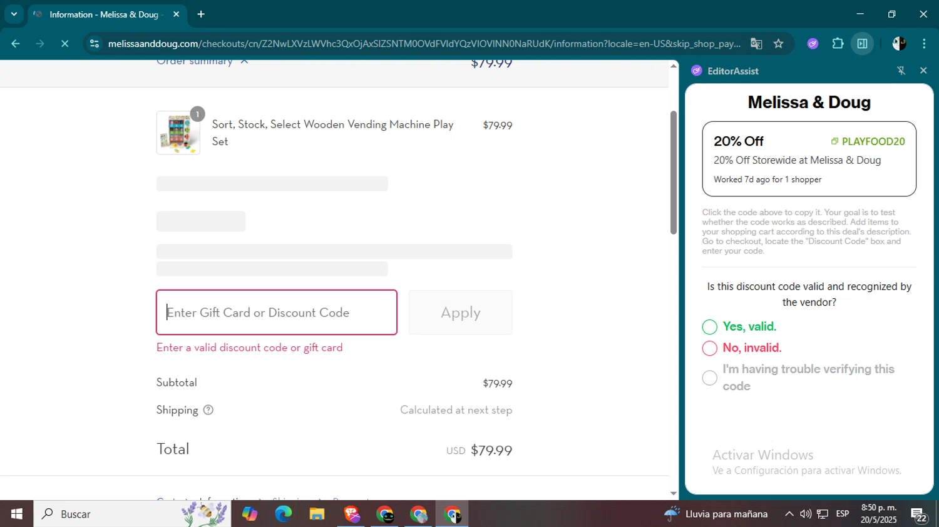This screenshot has height=527, width=939.
Task: Go back to previous page
Action: coord(16,44)
